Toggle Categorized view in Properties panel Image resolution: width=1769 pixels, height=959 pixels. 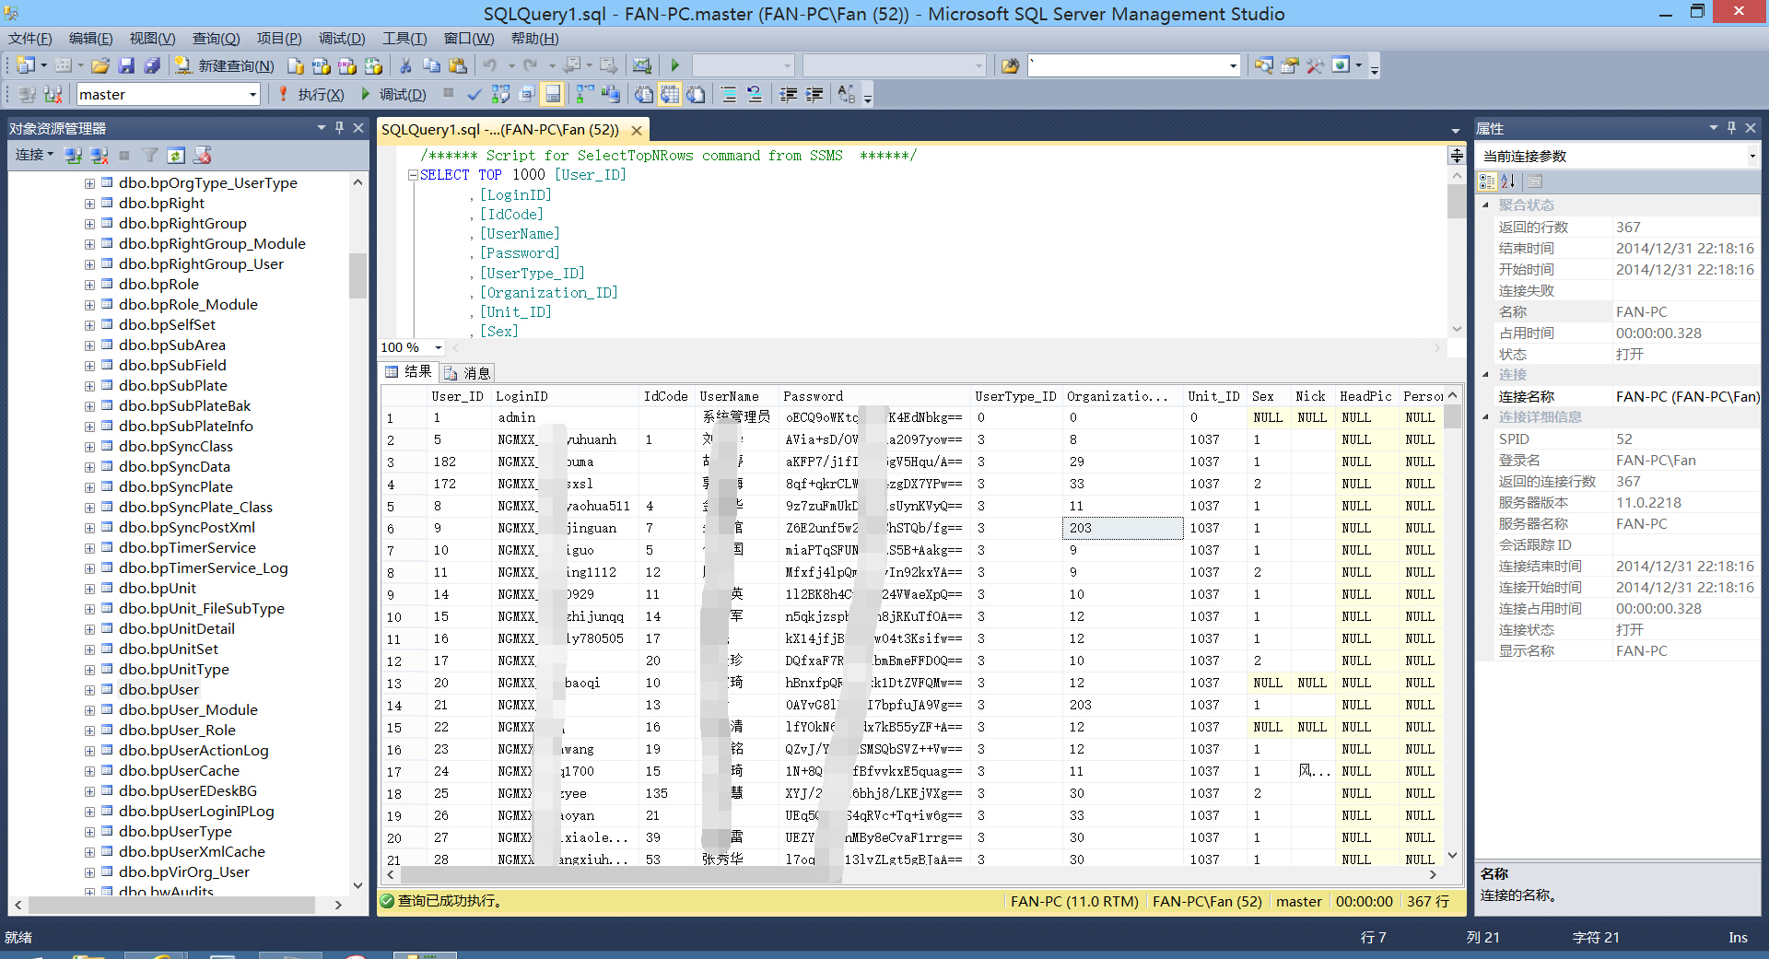[x=1487, y=181]
